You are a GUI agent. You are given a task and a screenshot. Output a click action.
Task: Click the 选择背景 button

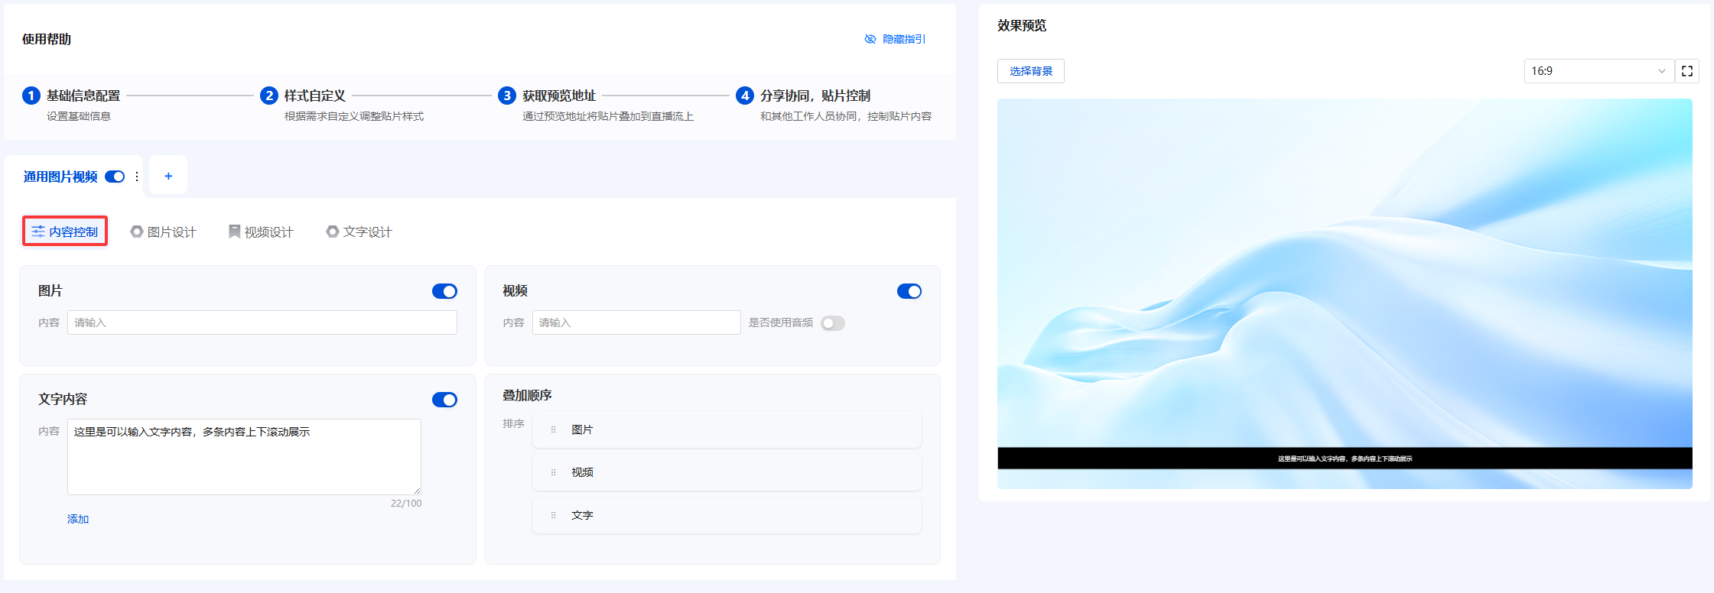point(1030,71)
